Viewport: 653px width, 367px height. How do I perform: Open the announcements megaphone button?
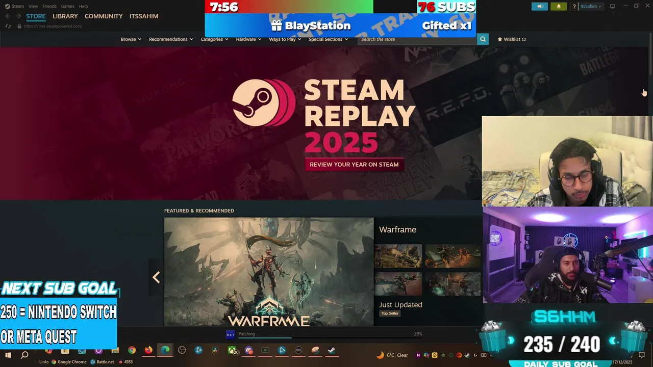pyautogui.click(x=540, y=6)
